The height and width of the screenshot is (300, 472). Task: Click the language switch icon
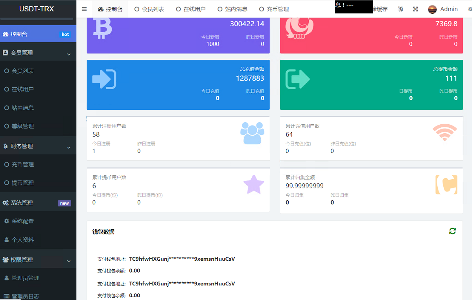coord(400,9)
